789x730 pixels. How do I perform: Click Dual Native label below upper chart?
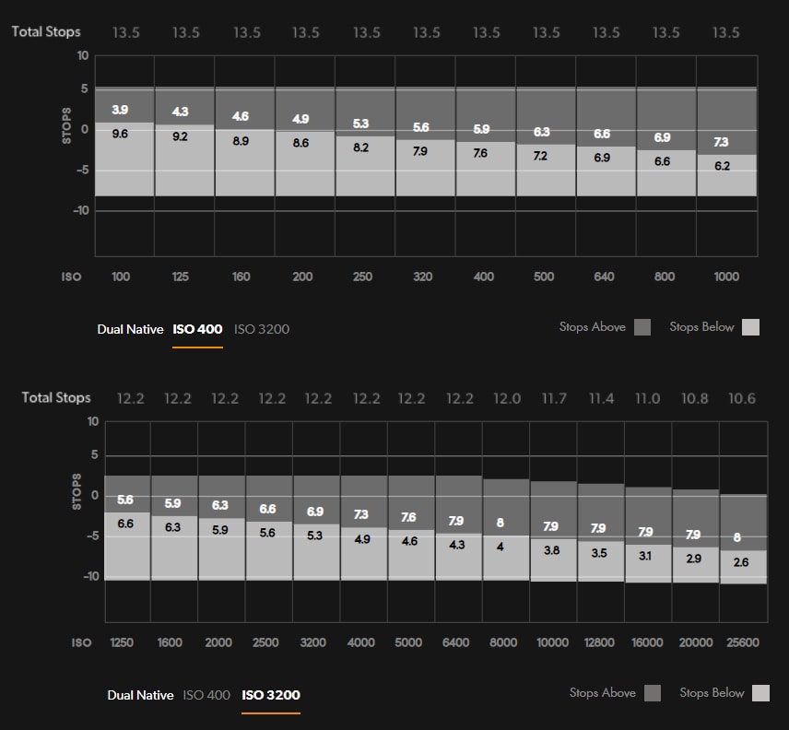[x=130, y=329]
